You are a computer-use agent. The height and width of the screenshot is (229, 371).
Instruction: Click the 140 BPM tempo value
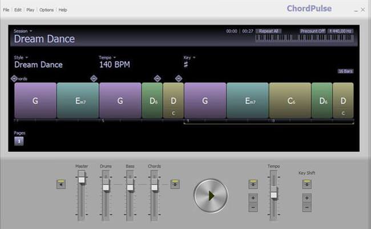[115, 65]
